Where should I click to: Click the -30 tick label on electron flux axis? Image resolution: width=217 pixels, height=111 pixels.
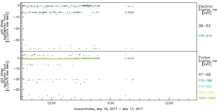pos(17,40)
